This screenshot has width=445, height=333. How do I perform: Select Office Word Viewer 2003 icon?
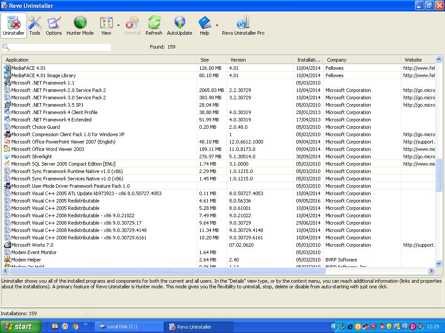coord(7,149)
